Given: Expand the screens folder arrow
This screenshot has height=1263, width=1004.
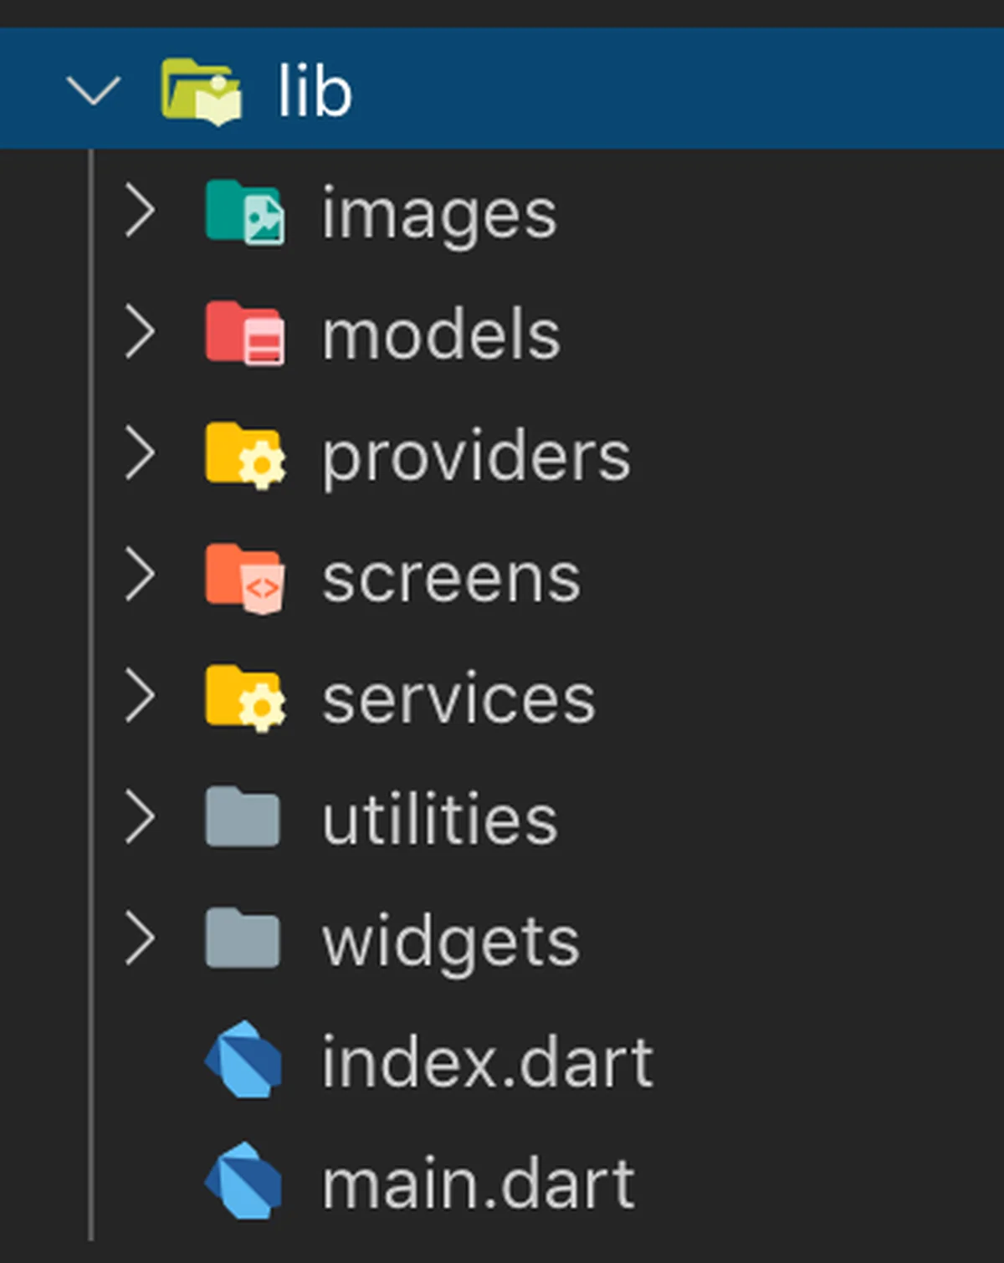Looking at the screenshot, I should point(140,576).
